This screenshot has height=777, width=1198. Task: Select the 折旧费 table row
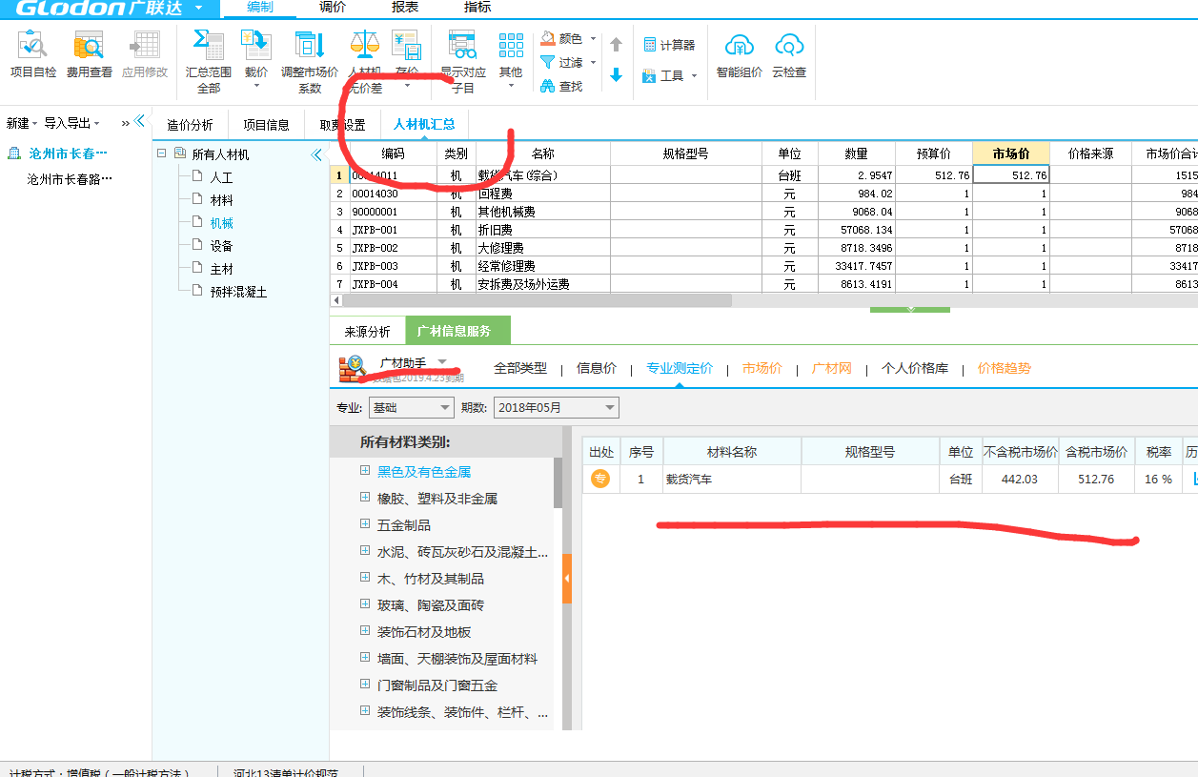(x=763, y=230)
